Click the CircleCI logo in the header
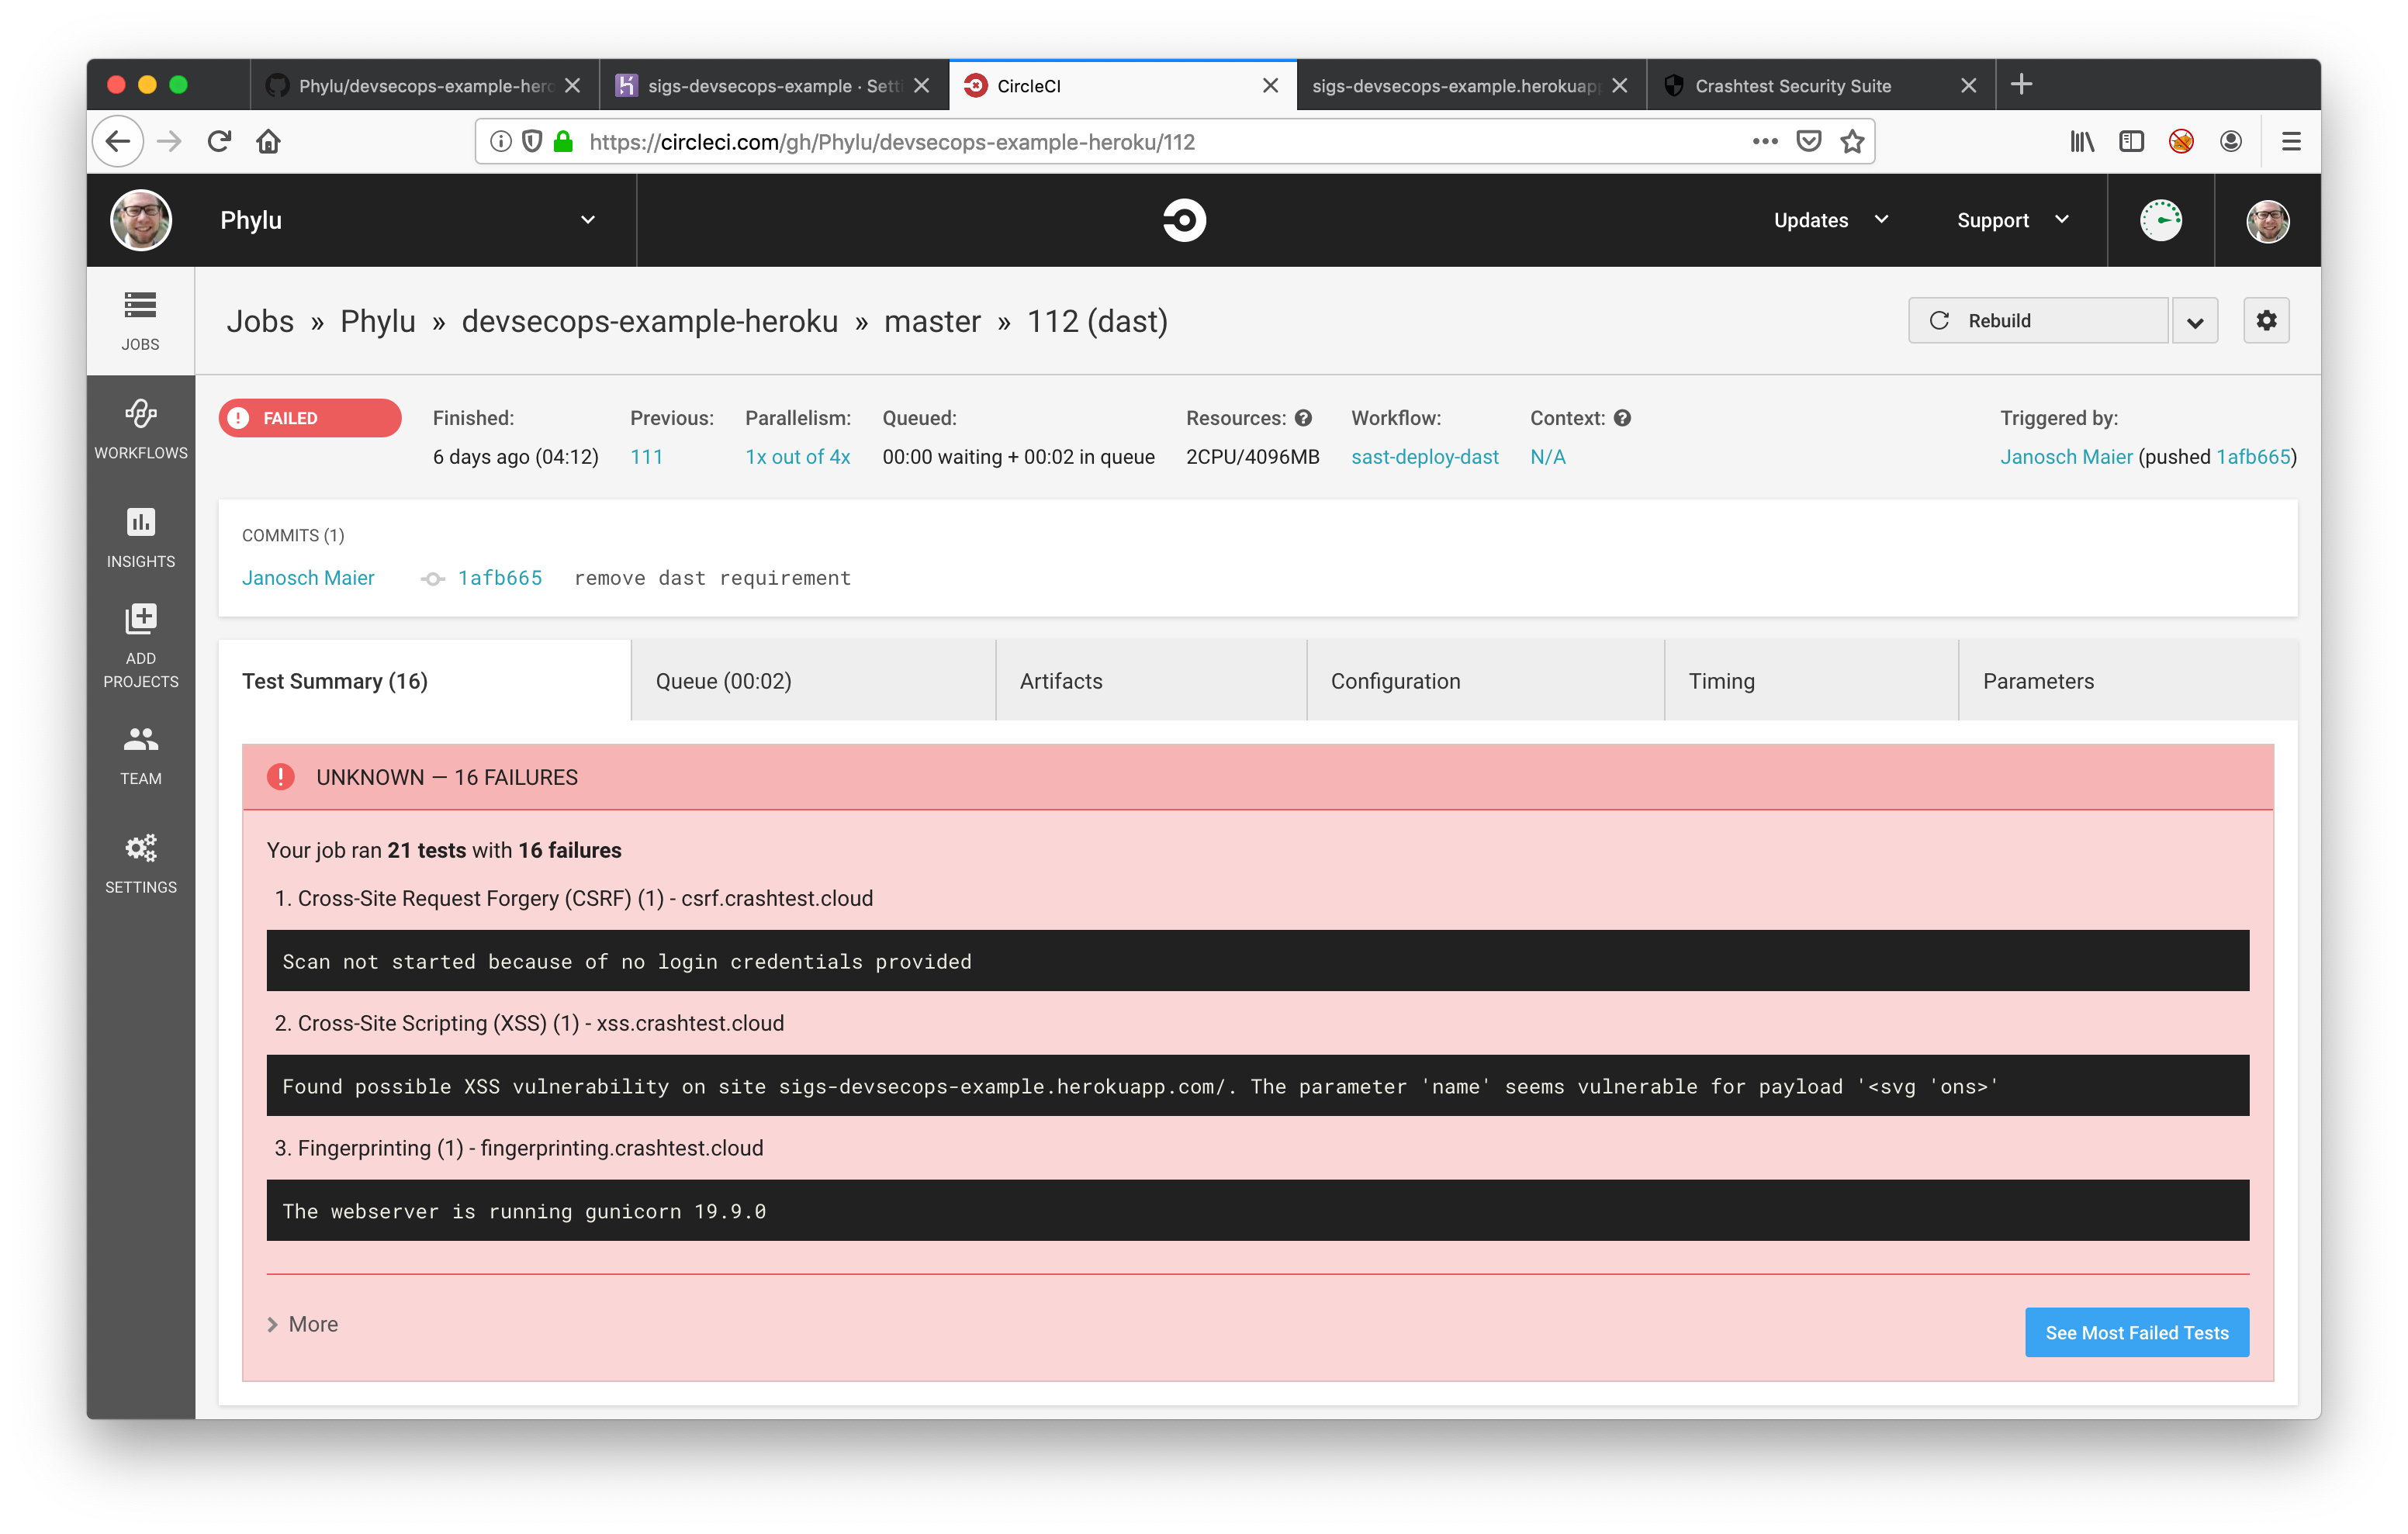 1184,220
